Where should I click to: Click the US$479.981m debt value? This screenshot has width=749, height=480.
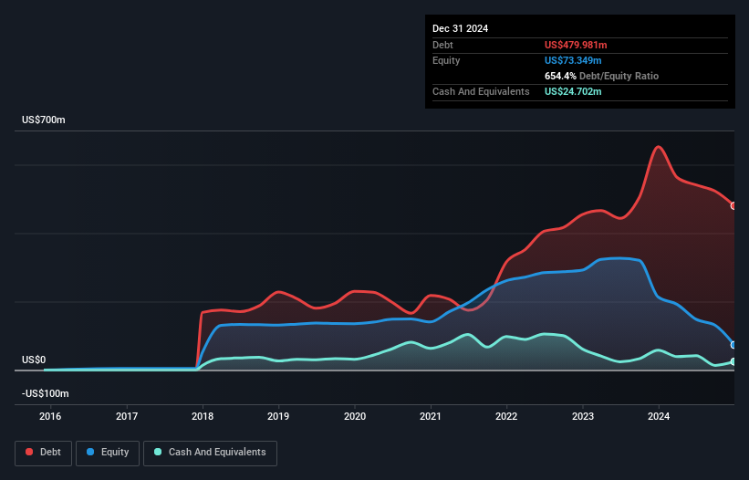[x=576, y=45]
